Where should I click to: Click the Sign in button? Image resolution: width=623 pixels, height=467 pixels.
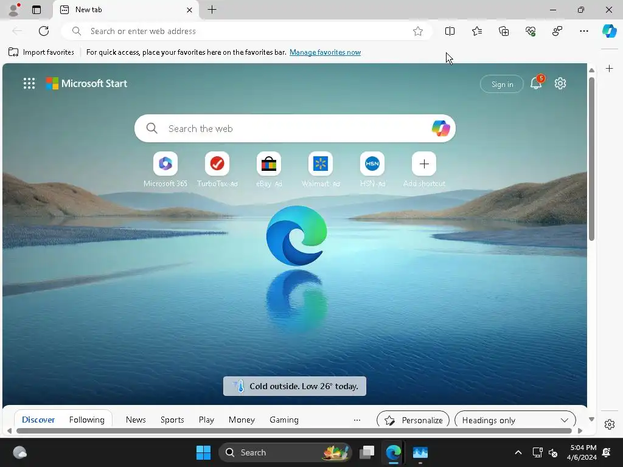click(502, 84)
